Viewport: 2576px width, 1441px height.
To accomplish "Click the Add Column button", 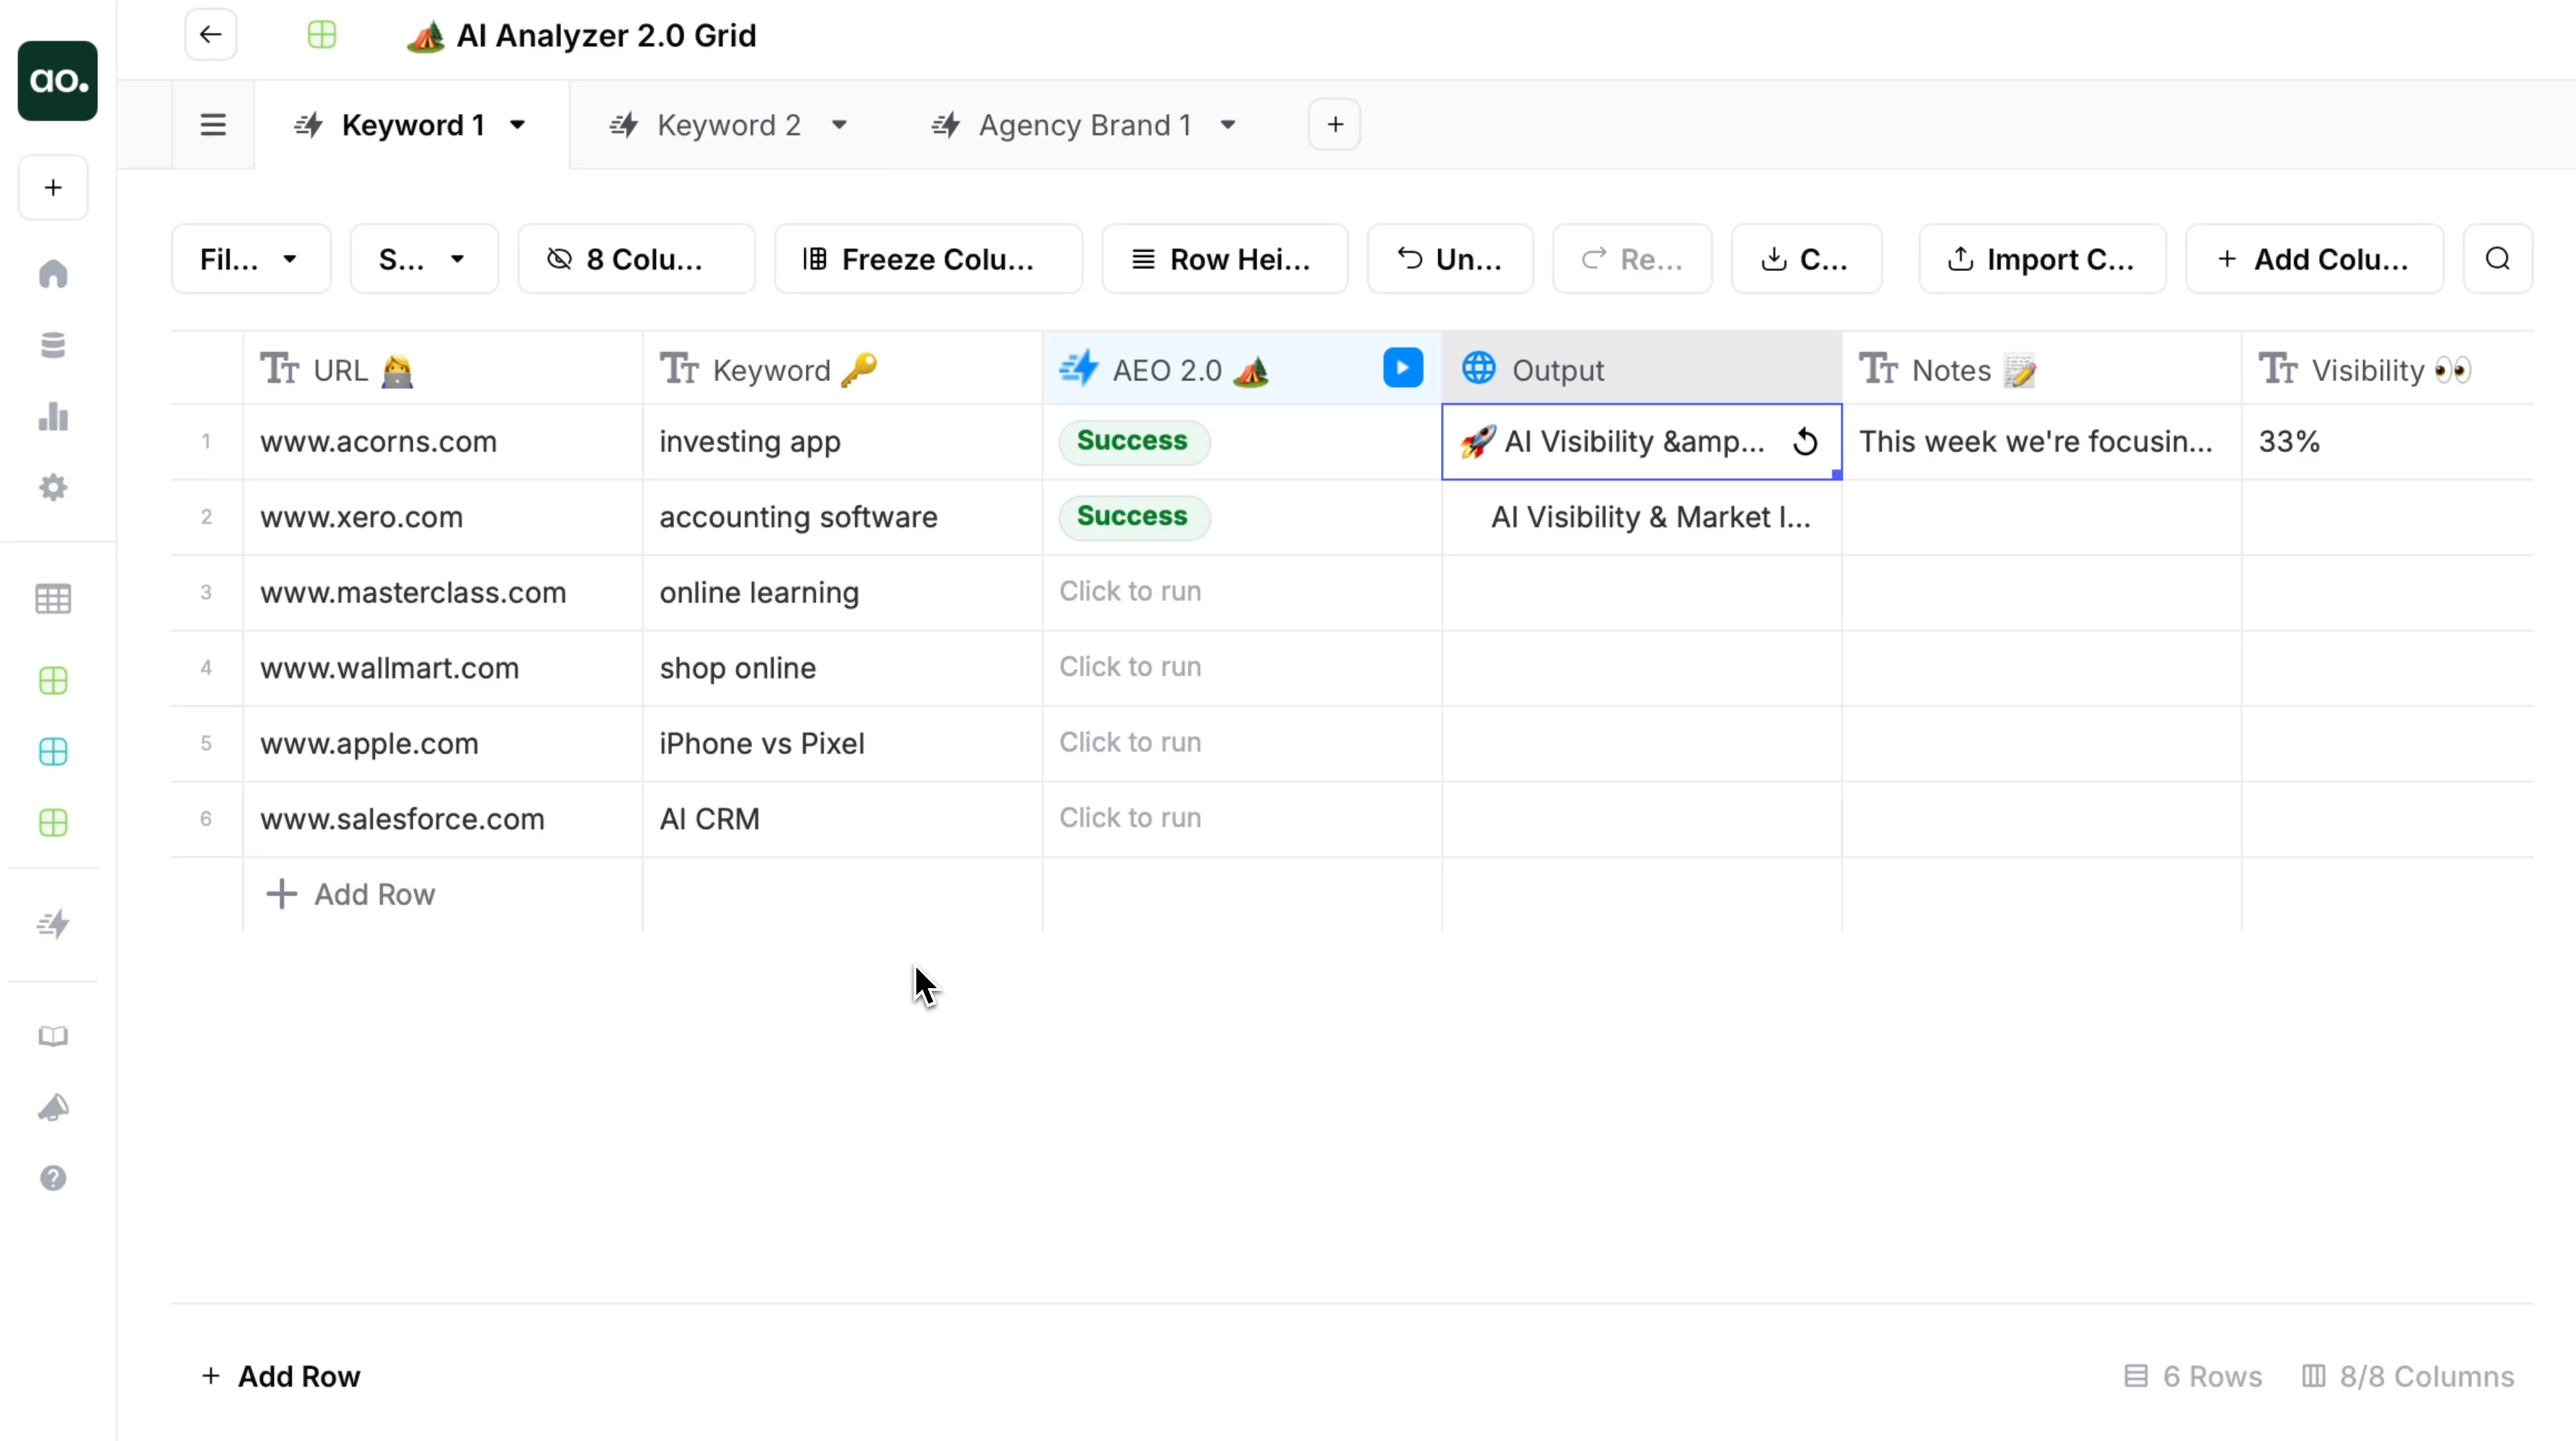I will click(x=2313, y=259).
